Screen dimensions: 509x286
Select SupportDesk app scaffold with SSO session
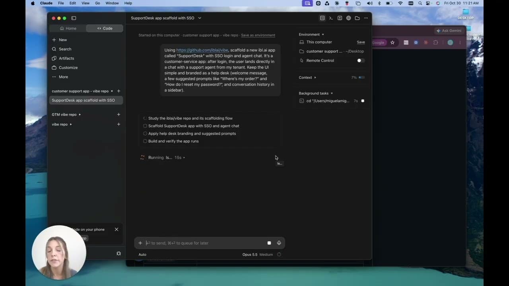coord(86,100)
